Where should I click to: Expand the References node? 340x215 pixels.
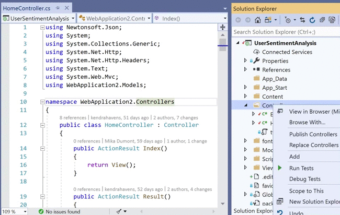(245, 69)
